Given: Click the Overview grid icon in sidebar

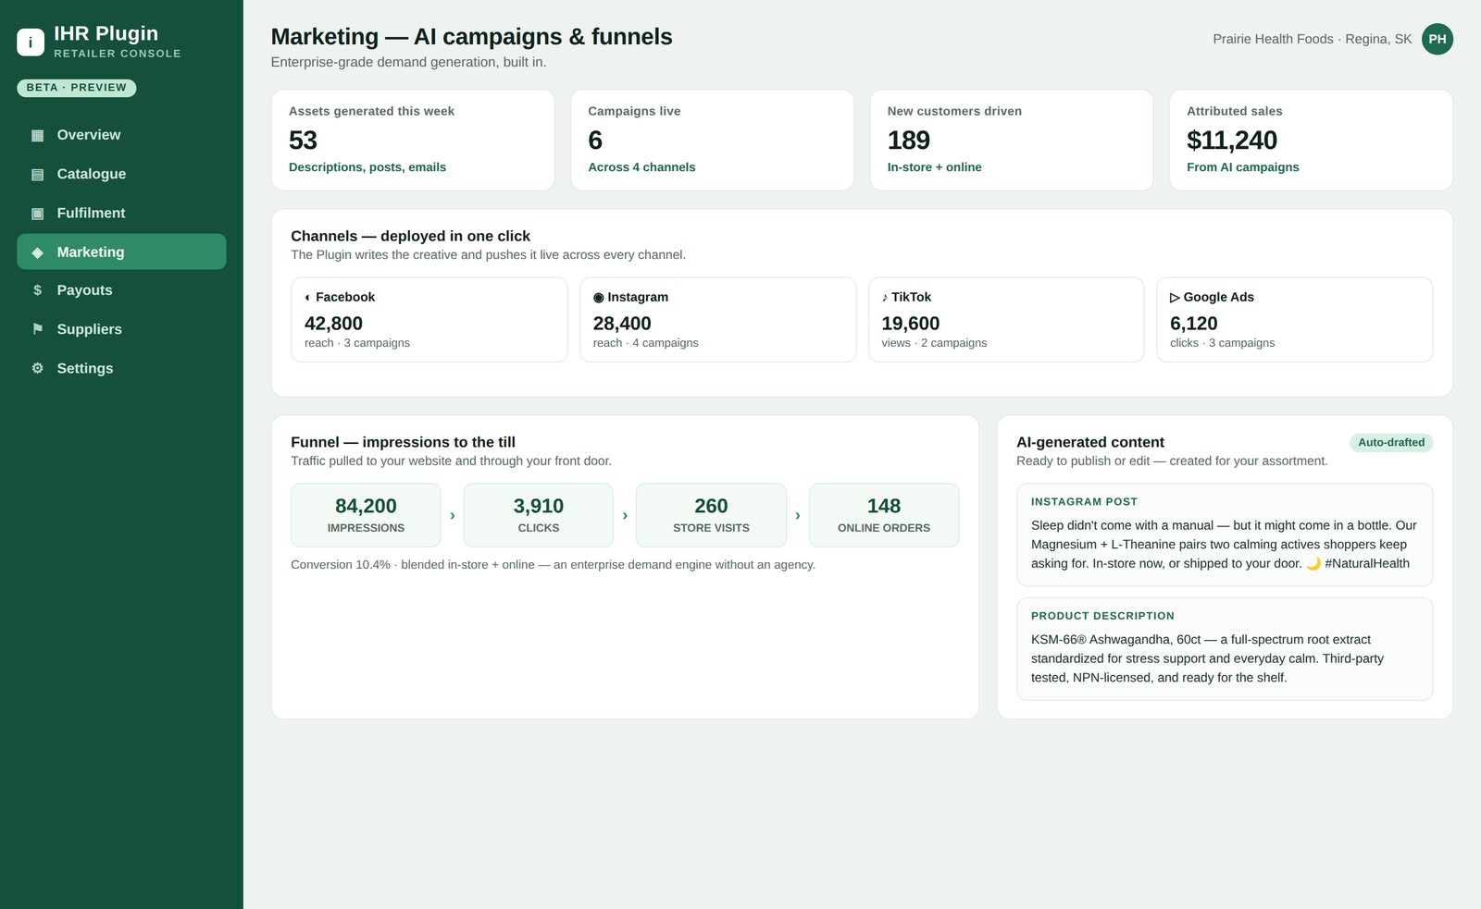Looking at the screenshot, I should [37, 135].
